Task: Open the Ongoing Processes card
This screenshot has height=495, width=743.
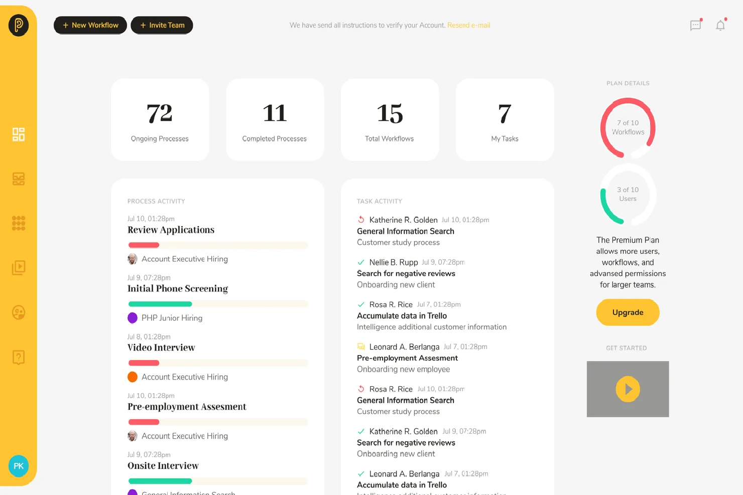Action: tap(160, 120)
